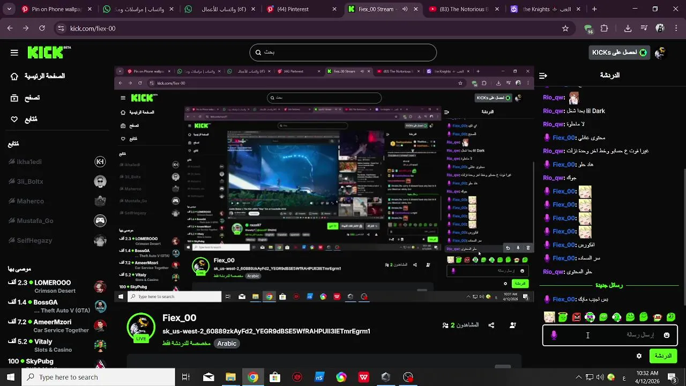This screenshot has height=386, width=686.
Task: Open emoji picker in chat input
Action: pyautogui.click(x=666, y=335)
